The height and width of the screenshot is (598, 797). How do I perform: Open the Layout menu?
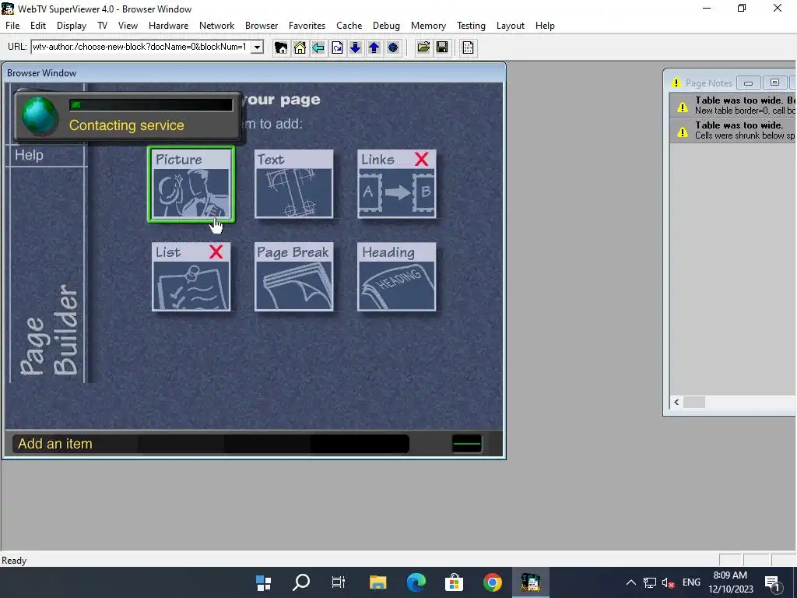click(x=511, y=26)
